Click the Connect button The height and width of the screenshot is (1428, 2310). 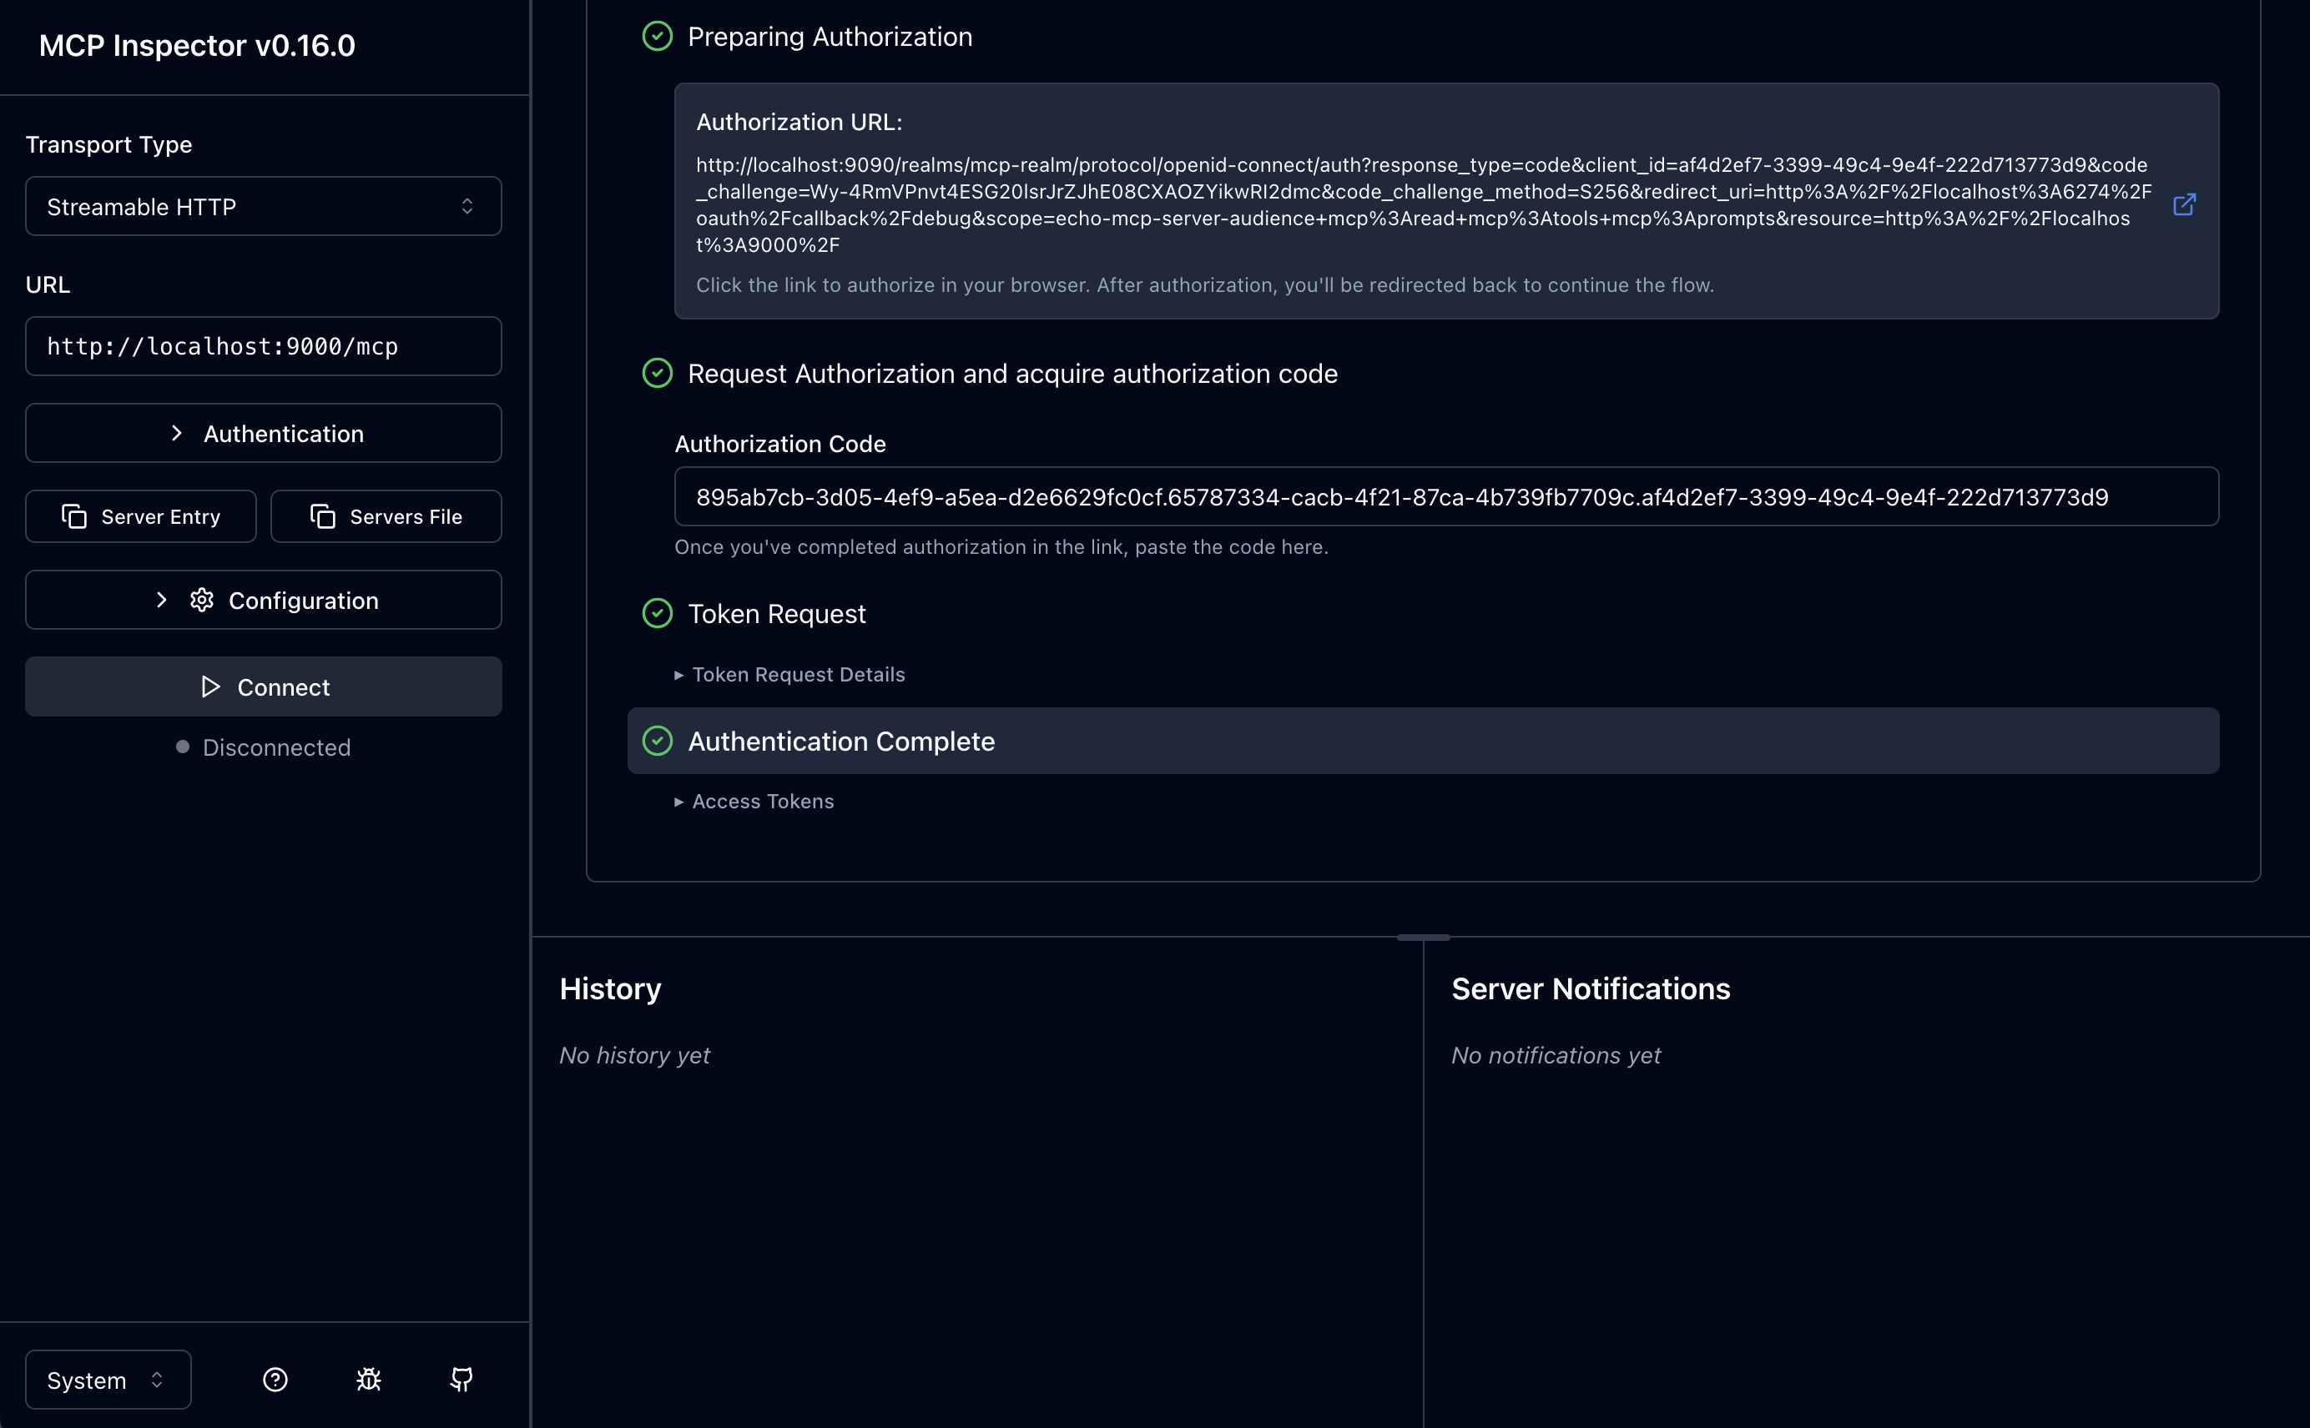264,686
